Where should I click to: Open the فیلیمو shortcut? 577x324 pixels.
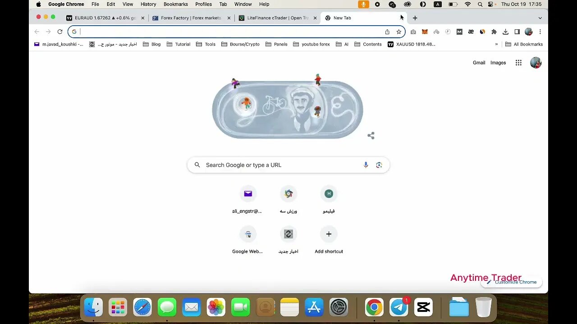(329, 200)
